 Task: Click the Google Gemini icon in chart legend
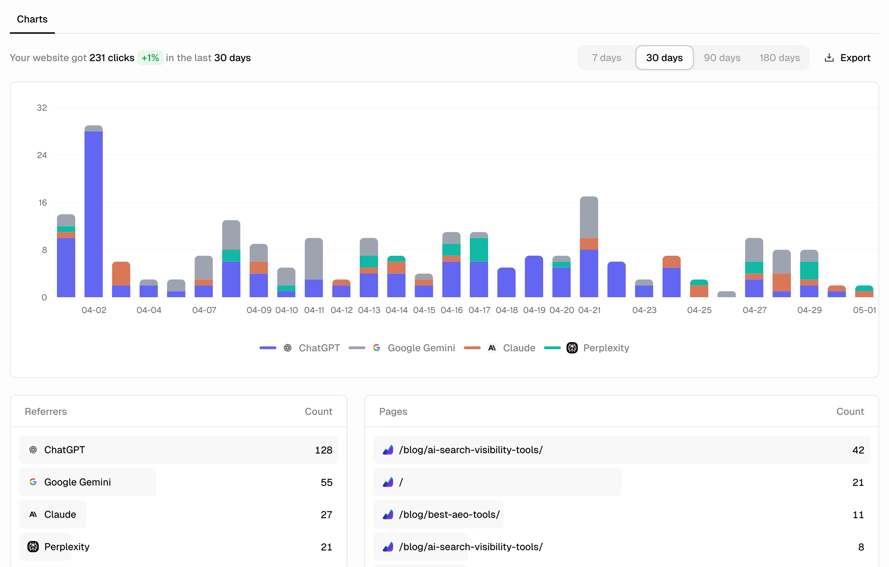pyautogui.click(x=377, y=348)
